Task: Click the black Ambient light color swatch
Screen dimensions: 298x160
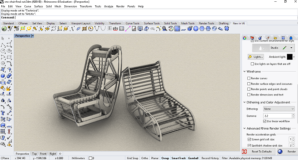Action: pyautogui.click(x=290, y=57)
